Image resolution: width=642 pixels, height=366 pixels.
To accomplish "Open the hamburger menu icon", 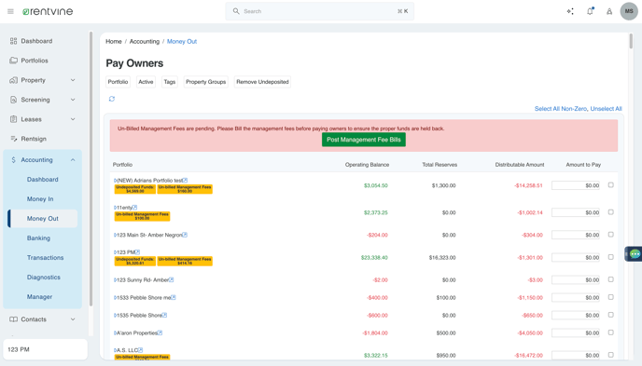I will (x=10, y=11).
